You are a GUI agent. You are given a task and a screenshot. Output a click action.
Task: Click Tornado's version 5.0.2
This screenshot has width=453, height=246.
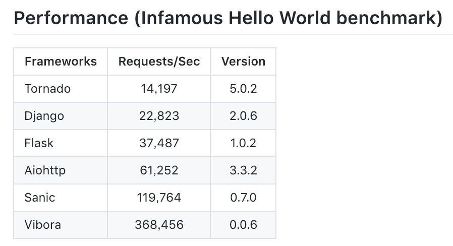(x=243, y=89)
